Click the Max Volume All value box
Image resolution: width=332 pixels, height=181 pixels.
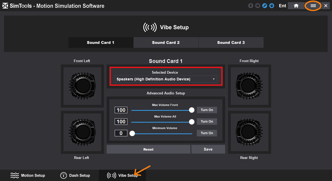pyautogui.click(x=121, y=122)
